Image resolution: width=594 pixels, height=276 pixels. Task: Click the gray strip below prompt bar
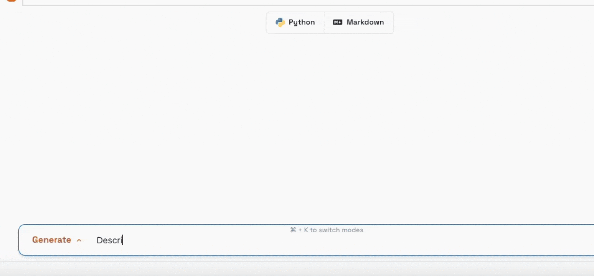[x=297, y=268]
